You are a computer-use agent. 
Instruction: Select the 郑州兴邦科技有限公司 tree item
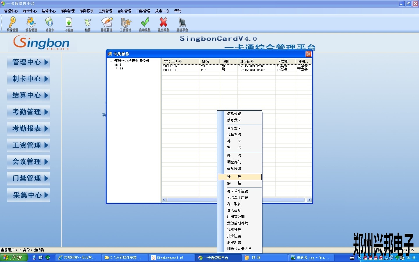tap(132, 61)
